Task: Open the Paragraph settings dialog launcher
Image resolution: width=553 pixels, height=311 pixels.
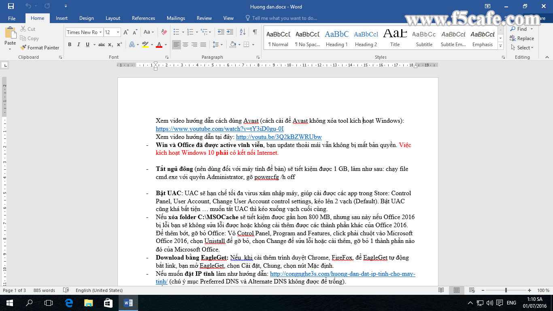Action: (258, 58)
